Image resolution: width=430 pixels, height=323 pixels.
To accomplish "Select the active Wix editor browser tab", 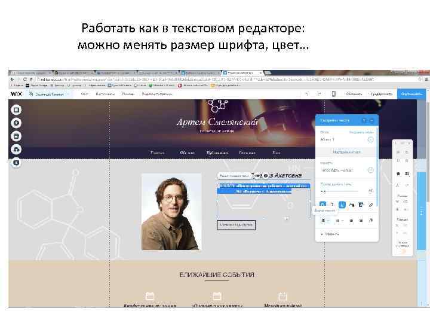I will pos(242,73).
